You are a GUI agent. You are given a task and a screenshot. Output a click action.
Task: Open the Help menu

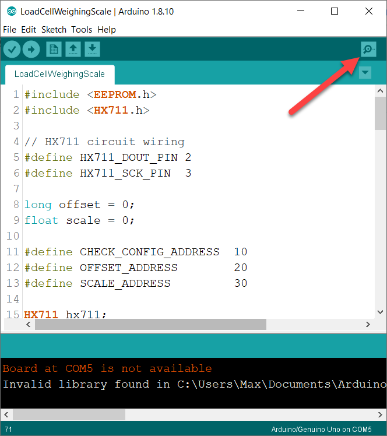coord(107,30)
